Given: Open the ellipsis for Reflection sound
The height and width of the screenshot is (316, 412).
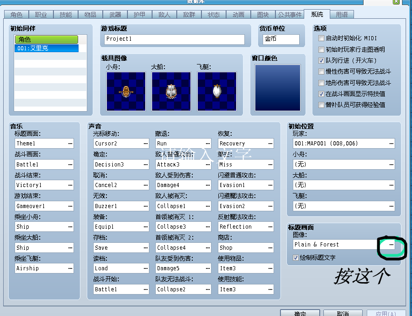Looking at the screenshot, I should [270, 226].
